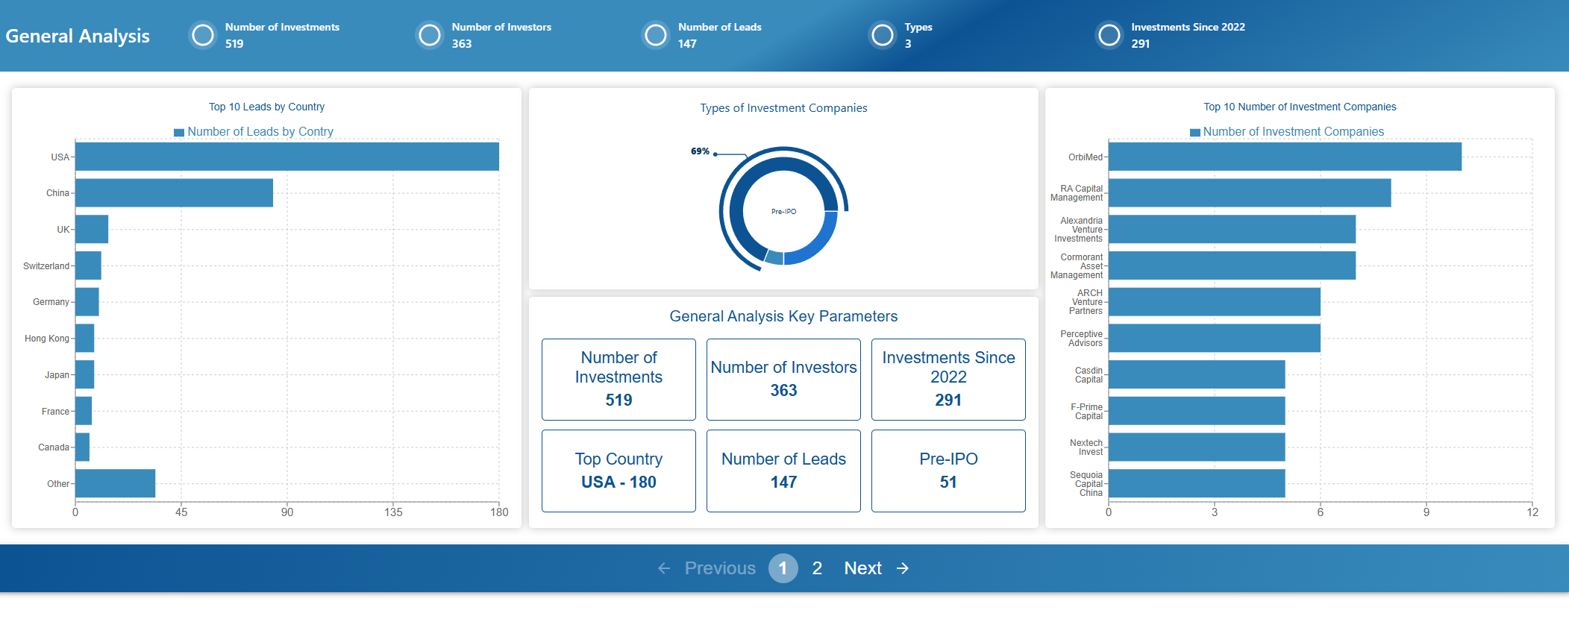Click the OrbiMed bar in companies chart

tap(1285, 157)
